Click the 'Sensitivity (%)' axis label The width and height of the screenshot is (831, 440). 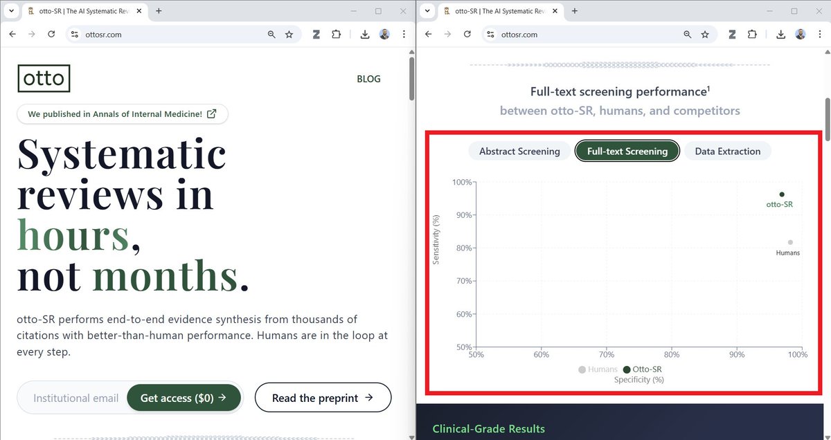436,239
